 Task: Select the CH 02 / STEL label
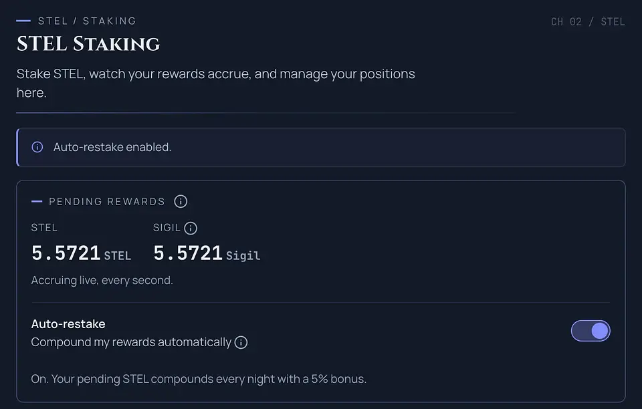[x=588, y=21]
